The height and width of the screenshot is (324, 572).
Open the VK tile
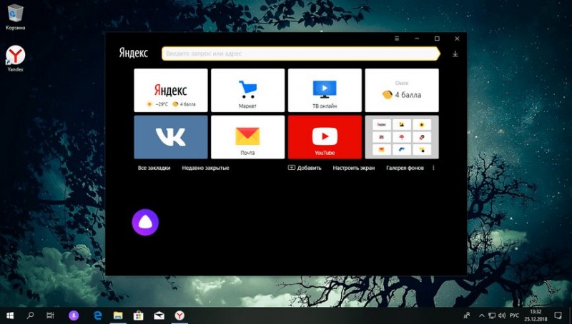171,137
